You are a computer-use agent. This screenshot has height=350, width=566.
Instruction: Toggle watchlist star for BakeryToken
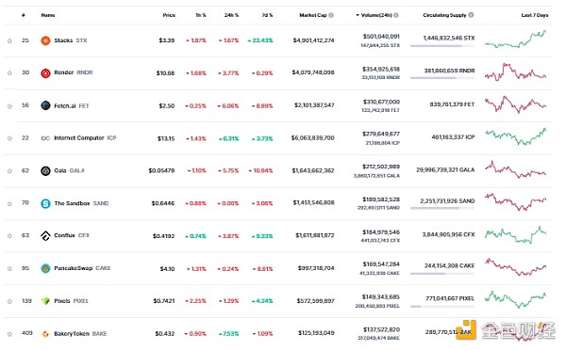pos(9,334)
